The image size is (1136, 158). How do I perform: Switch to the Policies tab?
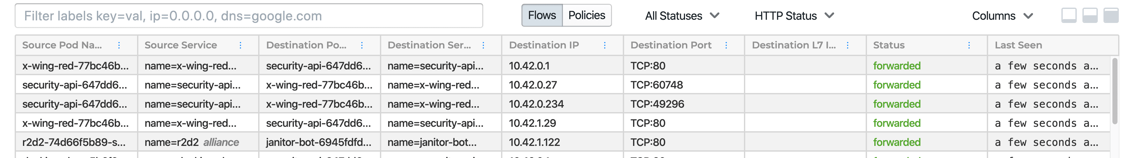pos(586,15)
